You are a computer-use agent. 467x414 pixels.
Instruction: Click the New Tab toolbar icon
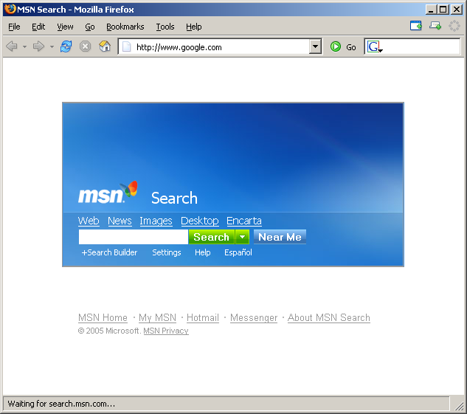click(416, 26)
